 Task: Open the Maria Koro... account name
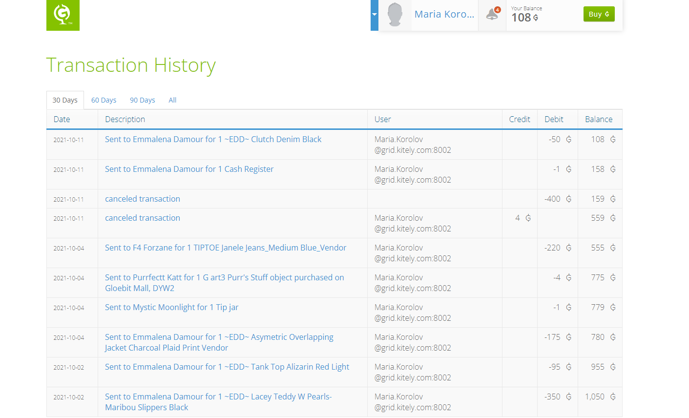[x=444, y=15]
